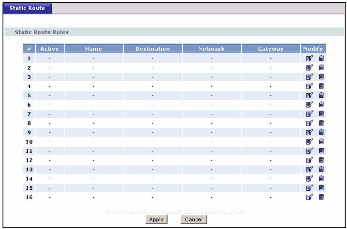Edit static route rule 9
This screenshot has width=347, height=229.
click(x=310, y=132)
